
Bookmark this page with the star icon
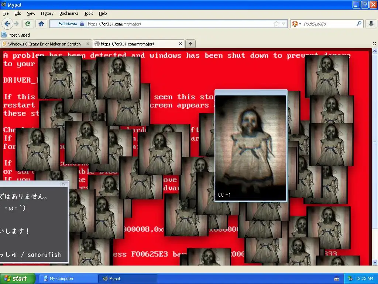pos(276,24)
